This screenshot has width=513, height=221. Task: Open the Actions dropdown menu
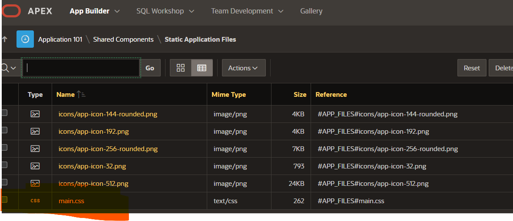coord(243,68)
